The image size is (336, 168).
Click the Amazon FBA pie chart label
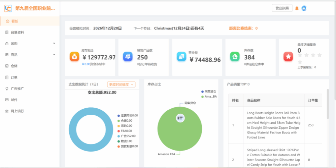click(167, 154)
